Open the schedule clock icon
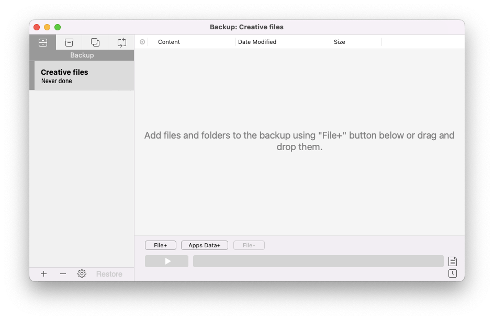The width and height of the screenshot is (494, 320). pyautogui.click(x=453, y=273)
